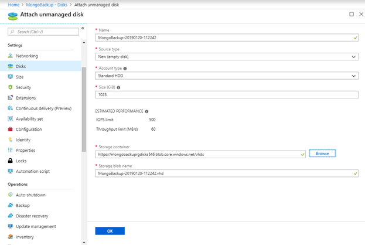The height and width of the screenshot is (245, 365).
Task: Open Backup operations page
Action: tap(23, 205)
